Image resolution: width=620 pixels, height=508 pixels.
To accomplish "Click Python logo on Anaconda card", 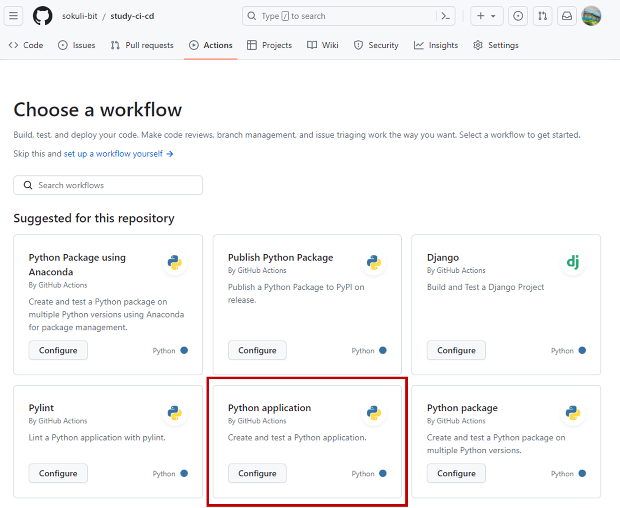I will [174, 262].
